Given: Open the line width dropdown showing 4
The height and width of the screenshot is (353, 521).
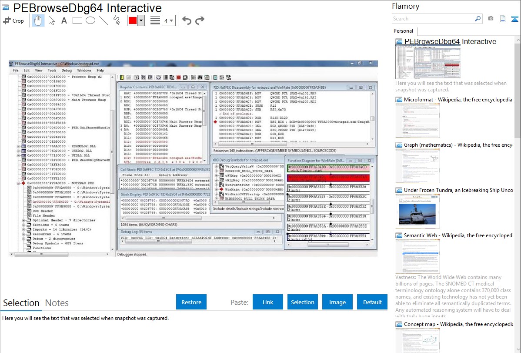Looking at the screenshot, I should (x=168, y=21).
